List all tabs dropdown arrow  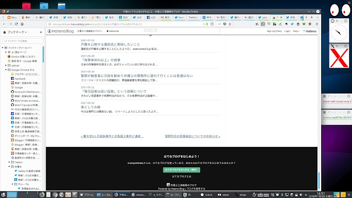(317, 17)
